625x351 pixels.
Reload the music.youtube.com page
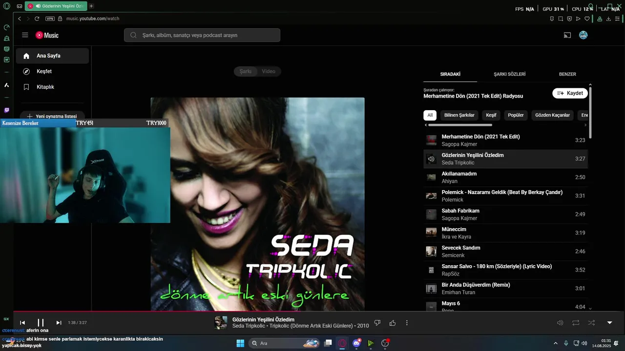[37, 19]
